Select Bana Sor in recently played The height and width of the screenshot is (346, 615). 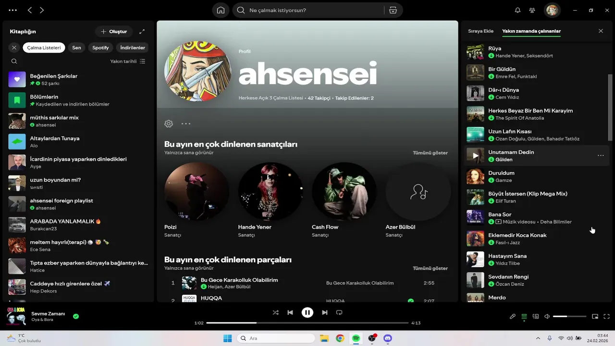click(537, 218)
